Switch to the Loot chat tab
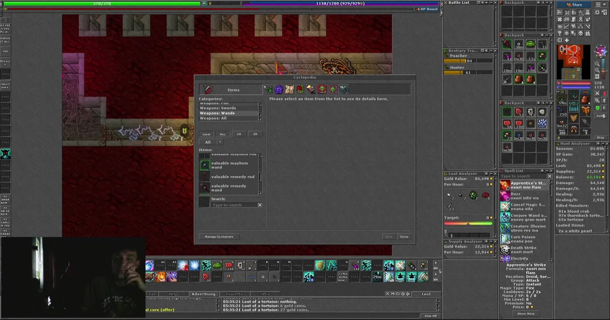 point(426,294)
